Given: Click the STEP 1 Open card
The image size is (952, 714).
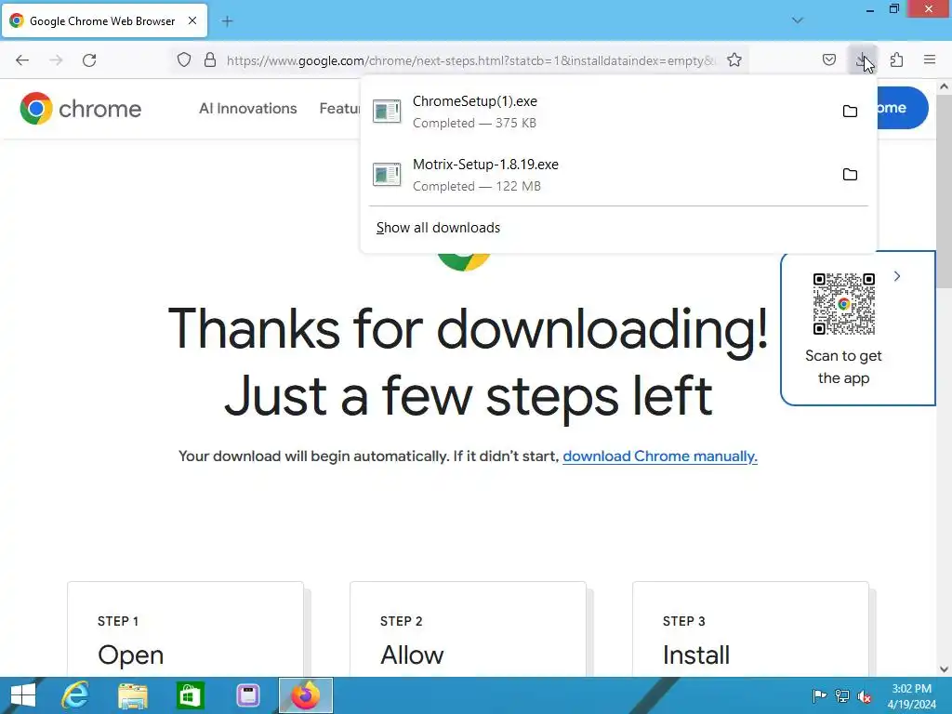Looking at the screenshot, I should point(185,629).
